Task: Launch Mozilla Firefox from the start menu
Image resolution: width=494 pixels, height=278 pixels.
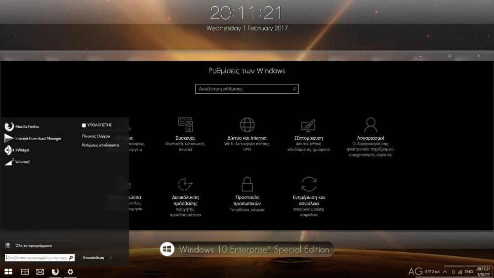Action: [22, 126]
